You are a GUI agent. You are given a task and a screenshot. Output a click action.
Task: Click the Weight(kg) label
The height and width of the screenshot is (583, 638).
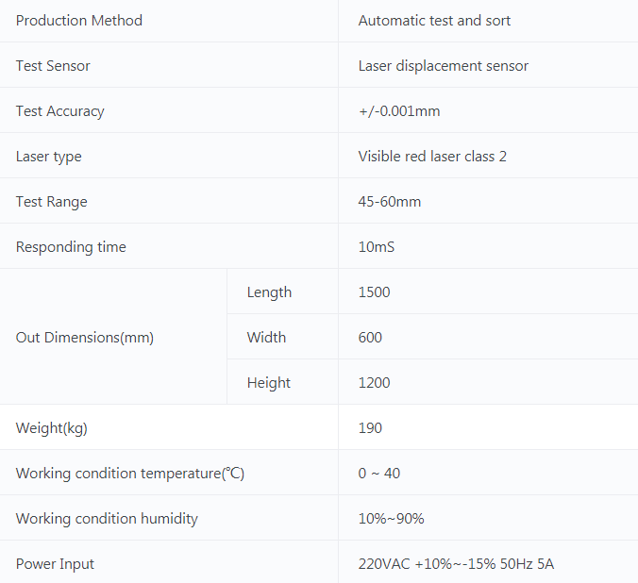pyautogui.click(x=52, y=428)
